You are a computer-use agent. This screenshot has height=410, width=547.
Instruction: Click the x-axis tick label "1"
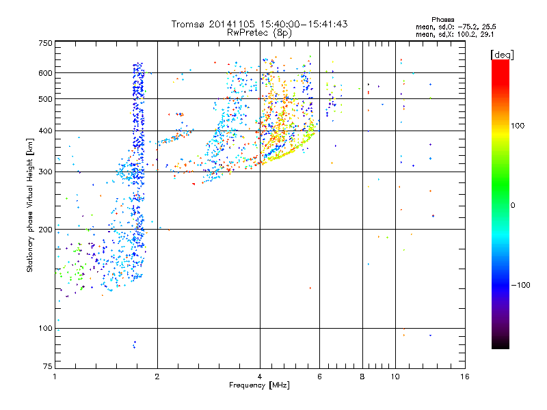click(x=55, y=377)
